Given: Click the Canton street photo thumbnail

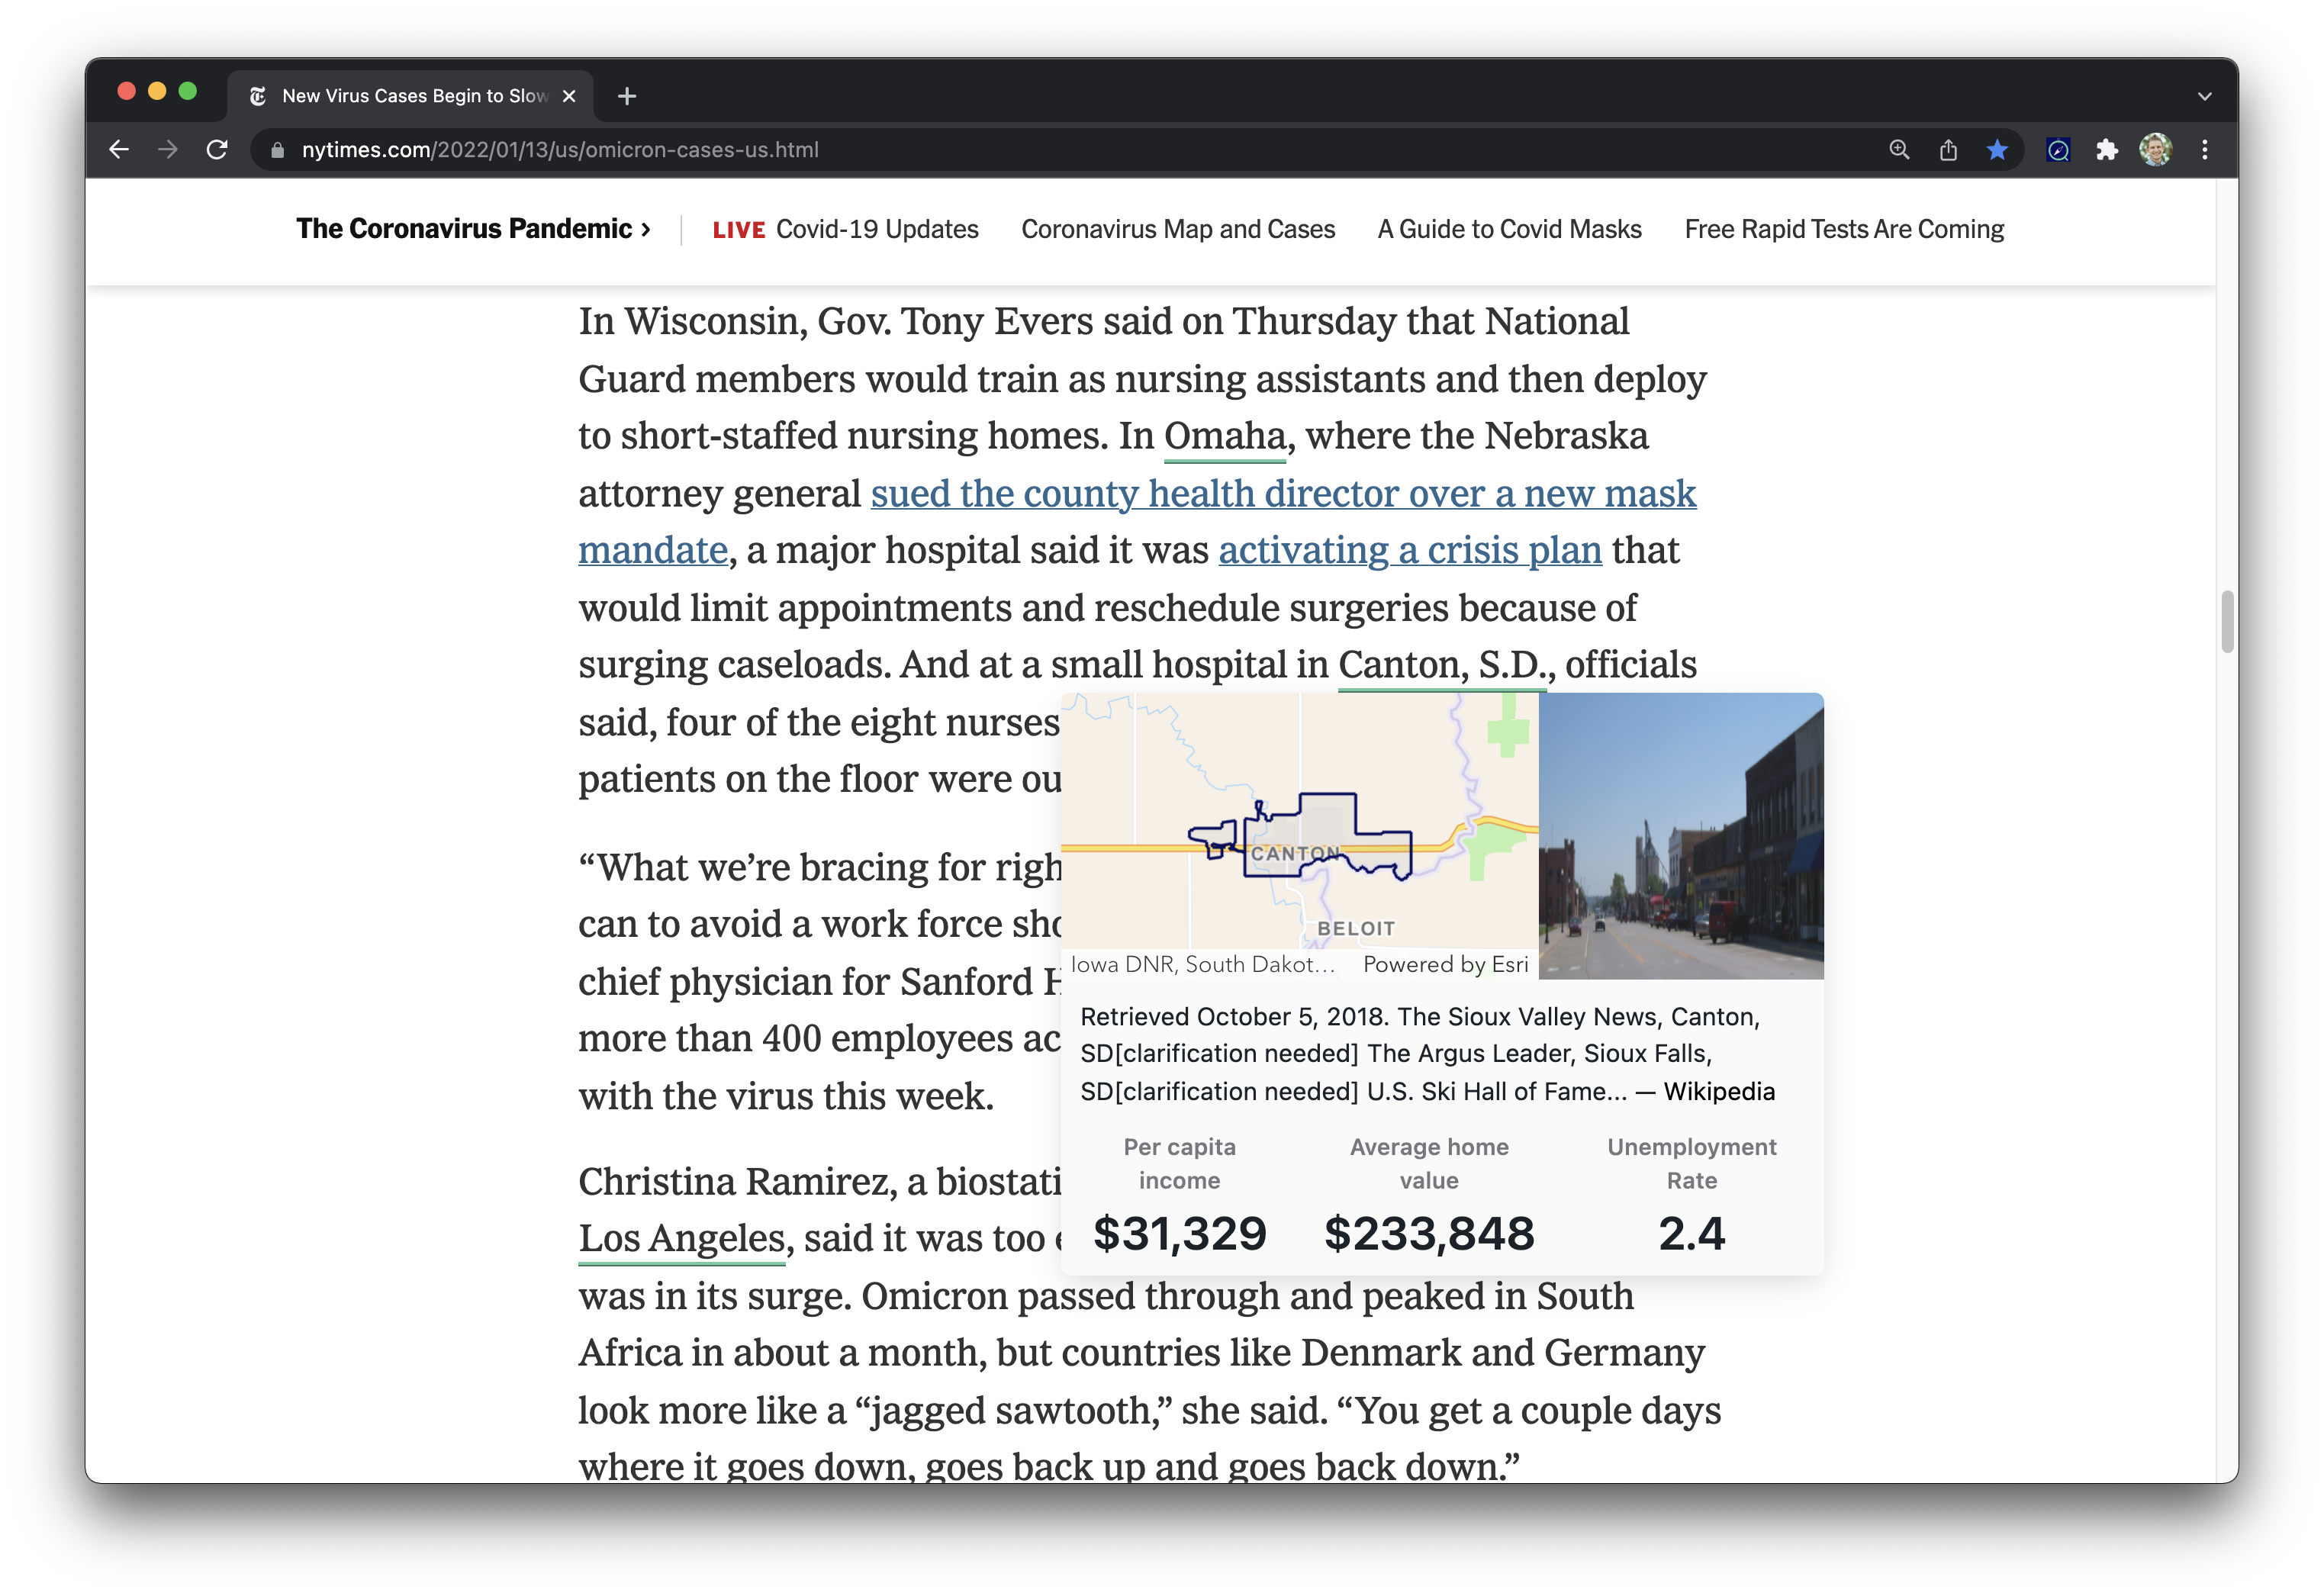Looking at the screenshot, I should click(1680, 836).
